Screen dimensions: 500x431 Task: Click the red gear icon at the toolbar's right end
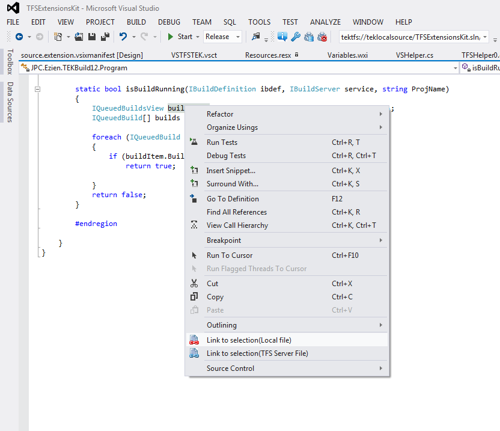point(322,37)
